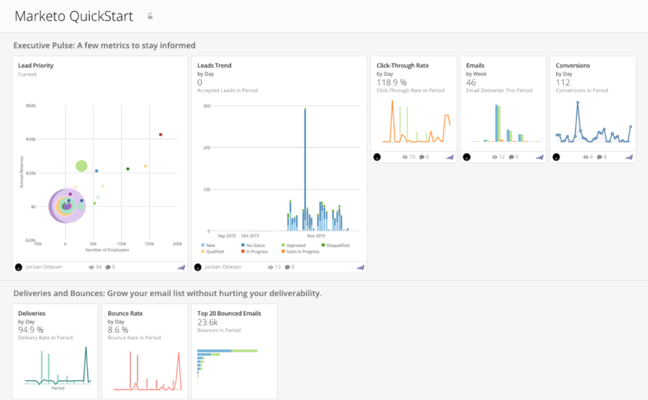The height and width of the screenshot is (400, 648).
Task: Open comments bubble on the Emails card
Action: (511, 157)
